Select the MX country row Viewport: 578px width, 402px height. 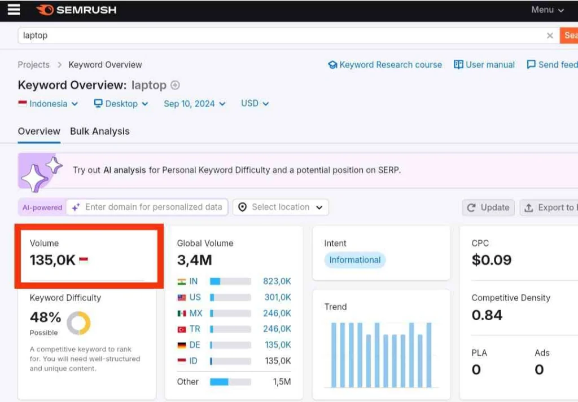234,313
